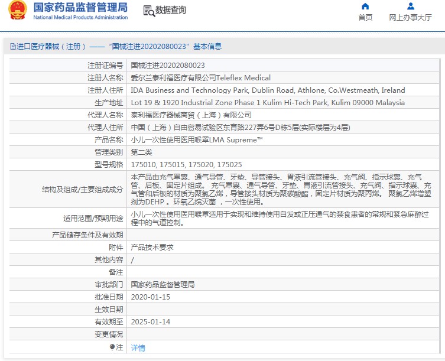Click the 有效期至 label
Image resolution: width=445 pixels, height=361 pixels.
pyautogui.click(x=109, y=322)
